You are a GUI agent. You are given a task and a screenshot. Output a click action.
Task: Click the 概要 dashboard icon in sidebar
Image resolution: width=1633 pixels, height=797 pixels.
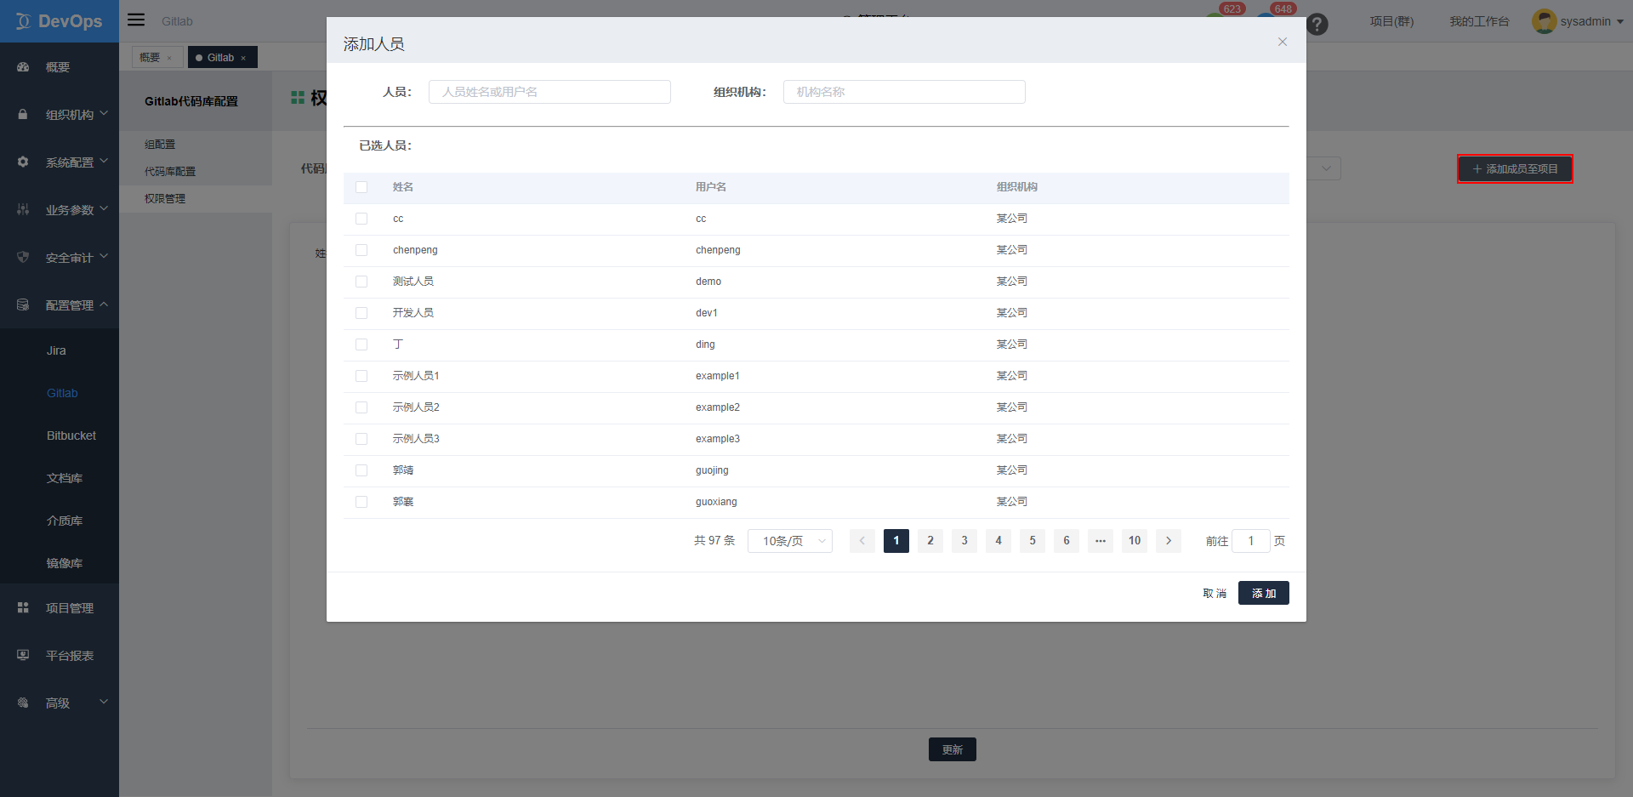[23, 67]
